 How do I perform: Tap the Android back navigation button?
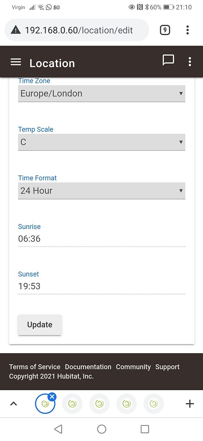(58, 429)
